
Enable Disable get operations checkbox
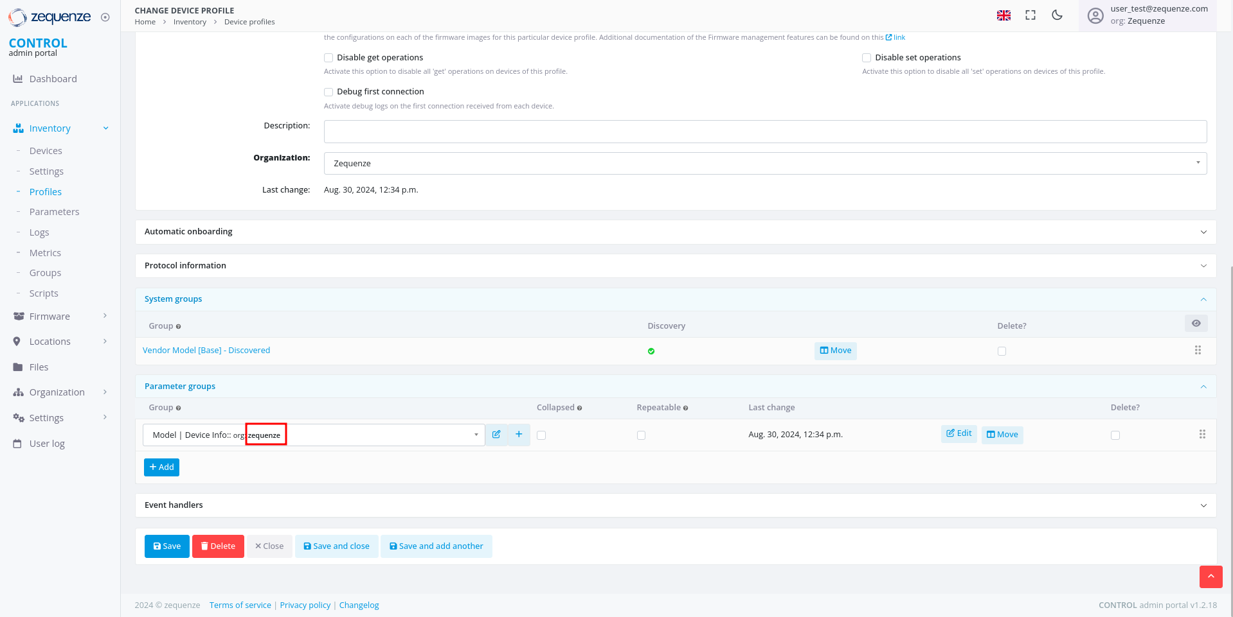(x=328, y=58)
